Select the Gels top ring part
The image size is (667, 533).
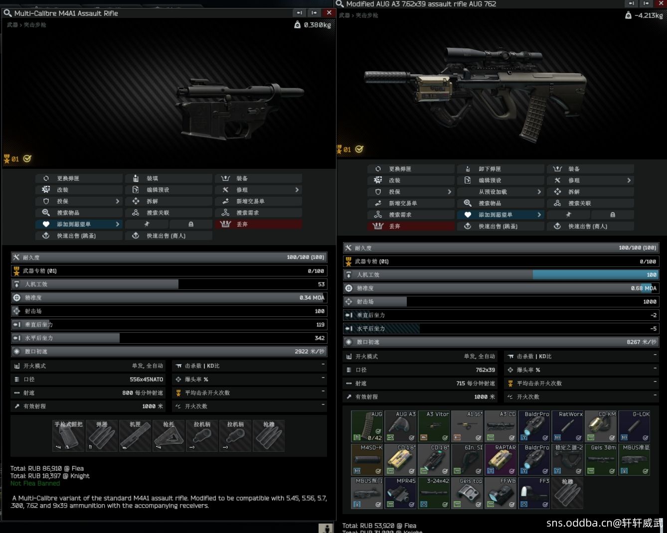coord(467,493)
